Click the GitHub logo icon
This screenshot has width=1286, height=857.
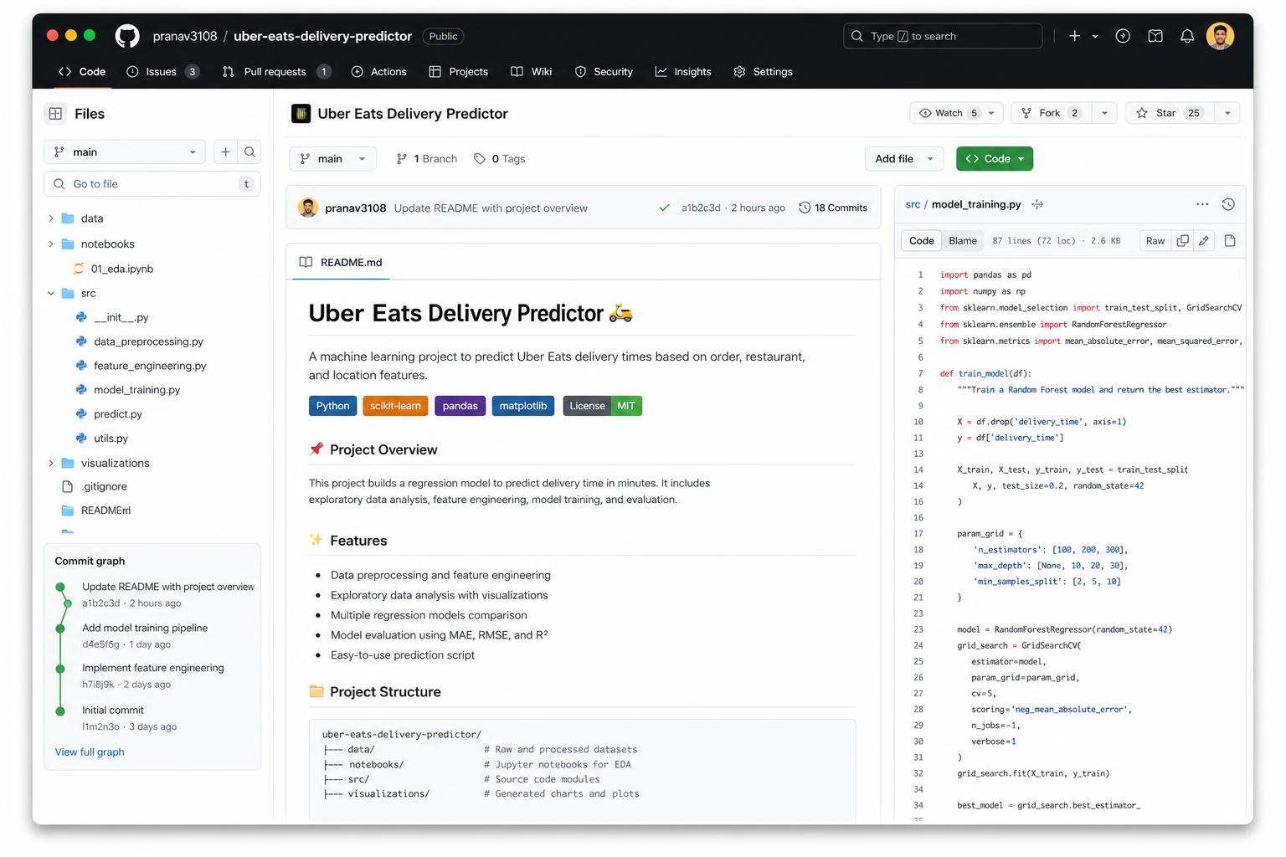[127, 36]
